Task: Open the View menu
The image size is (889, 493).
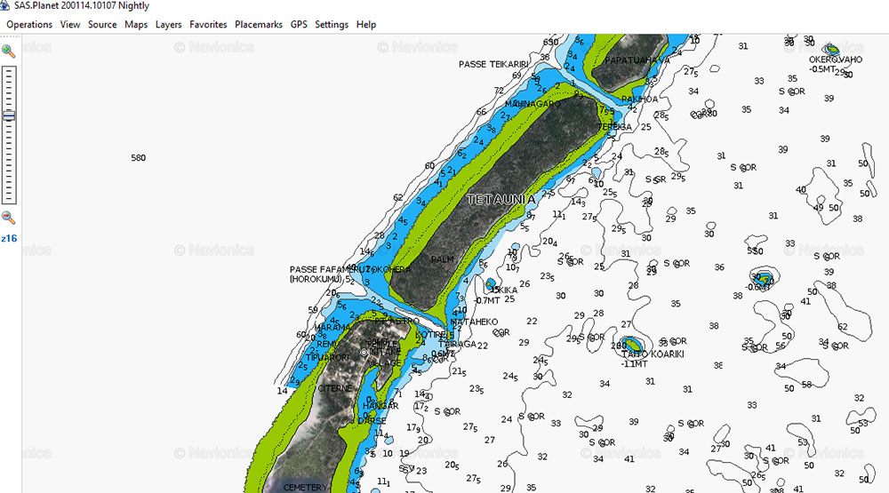Action: [70, 25]
